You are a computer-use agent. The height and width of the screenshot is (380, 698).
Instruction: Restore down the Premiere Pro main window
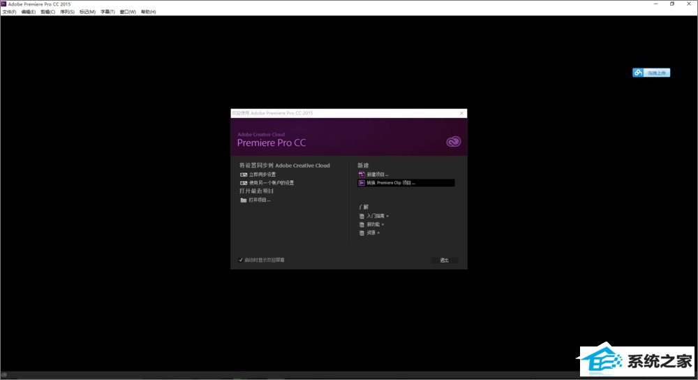pyautogui.click(x=672, y=3)
